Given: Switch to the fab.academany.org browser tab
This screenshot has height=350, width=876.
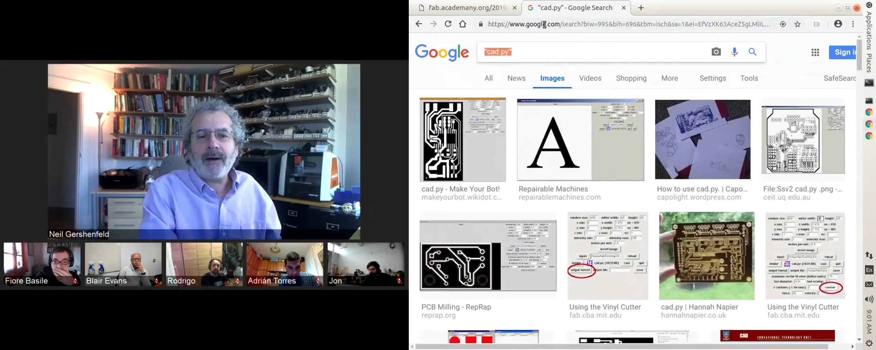Looking at the screenshot, I should (467, 8).
